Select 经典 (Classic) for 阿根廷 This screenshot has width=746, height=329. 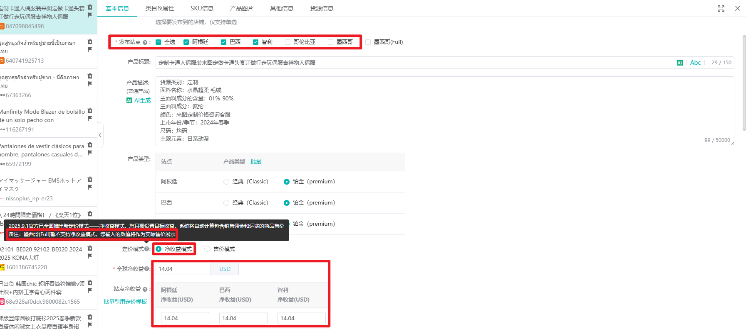[226, 182]
